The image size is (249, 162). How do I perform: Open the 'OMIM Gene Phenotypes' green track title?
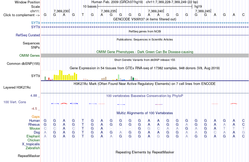pos(145,52)
